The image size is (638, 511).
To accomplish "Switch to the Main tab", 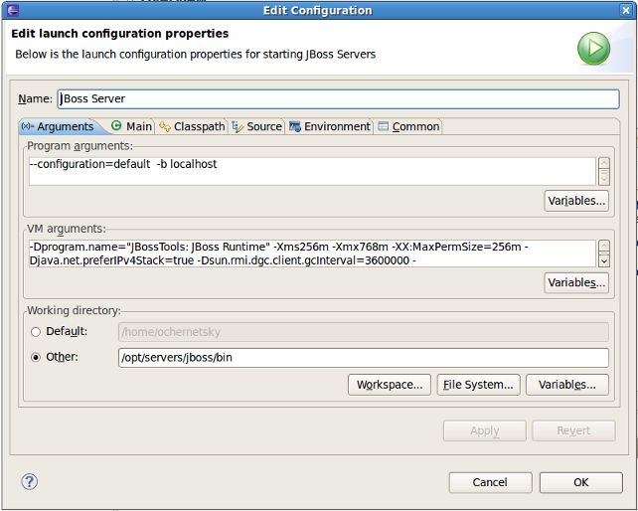I will 131,126.
